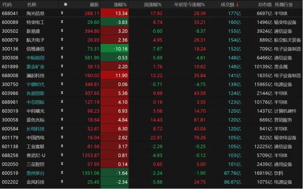Select stock code 002050
This screenshot has height=189, width=303.
point(10,164)
